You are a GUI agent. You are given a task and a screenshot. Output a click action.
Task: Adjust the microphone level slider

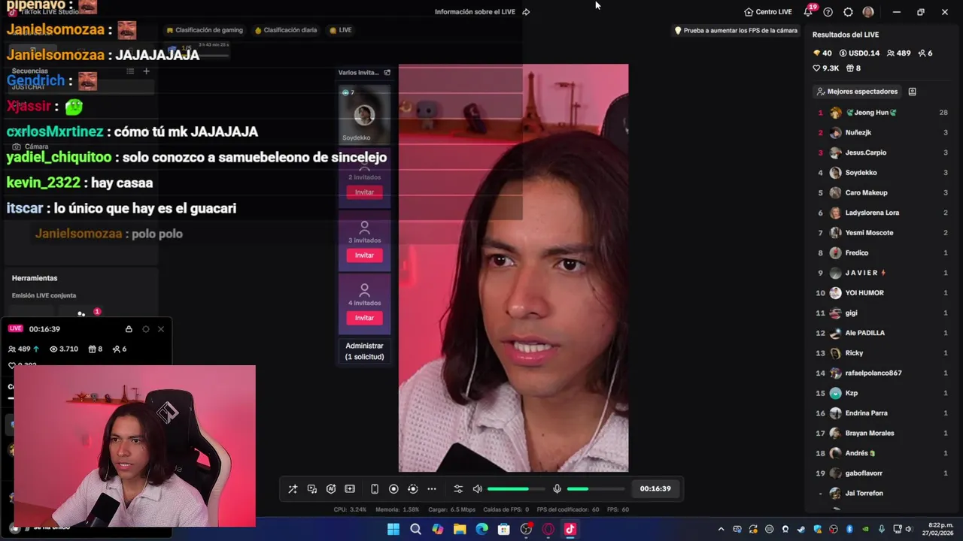(x=594, y=489)
